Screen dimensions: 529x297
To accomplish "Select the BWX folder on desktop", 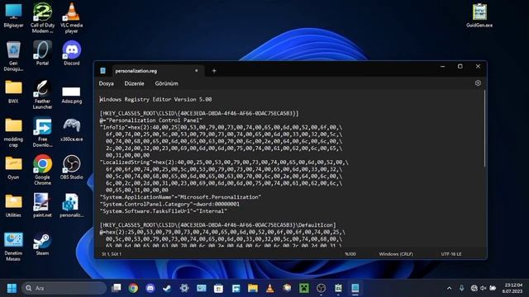I will coord(13,92).
